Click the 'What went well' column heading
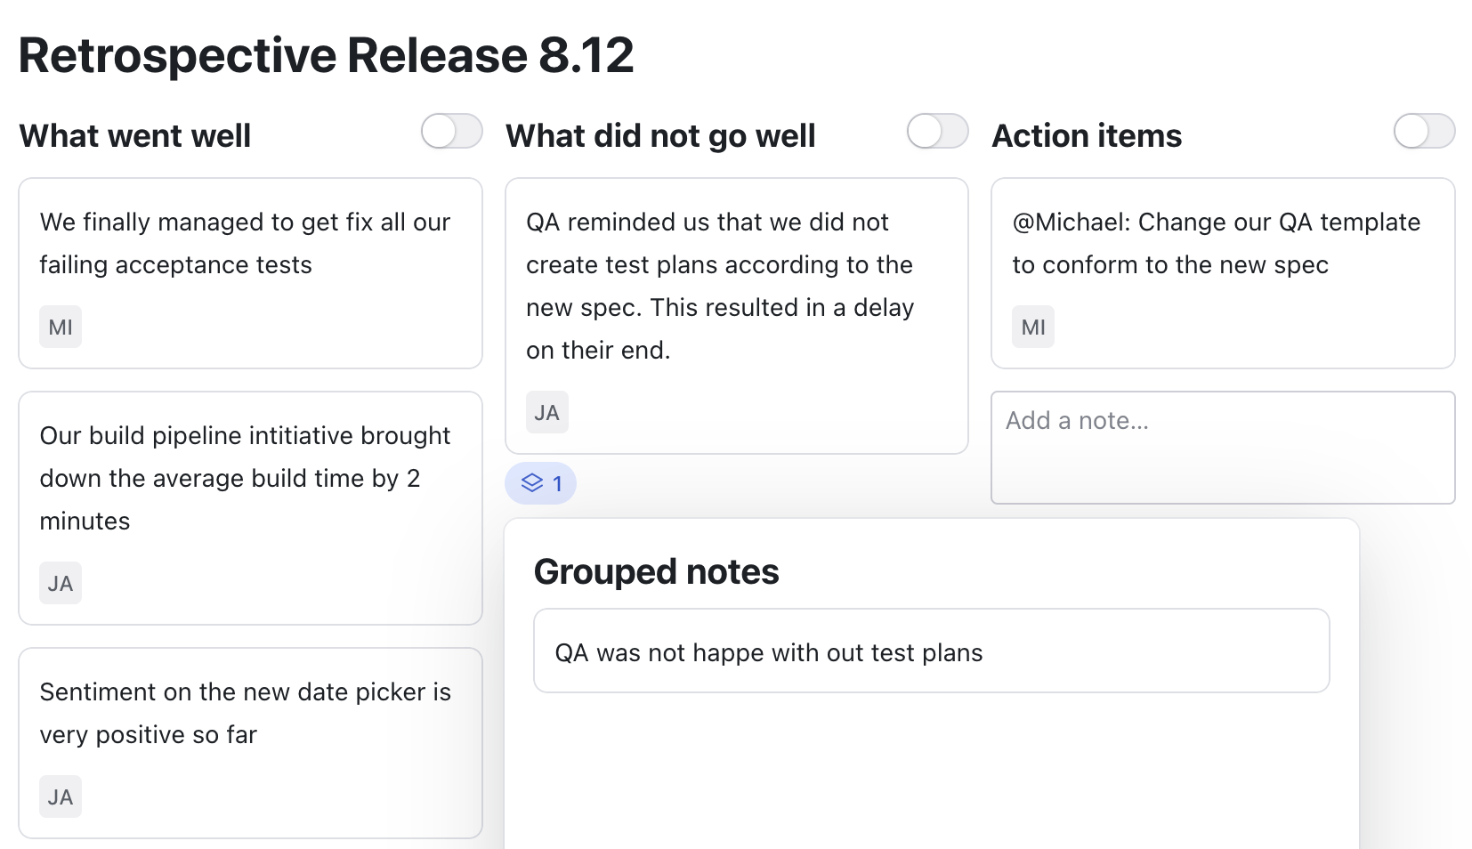The height and width of the screenshot is (849, 1472). (x=135, y=136)
